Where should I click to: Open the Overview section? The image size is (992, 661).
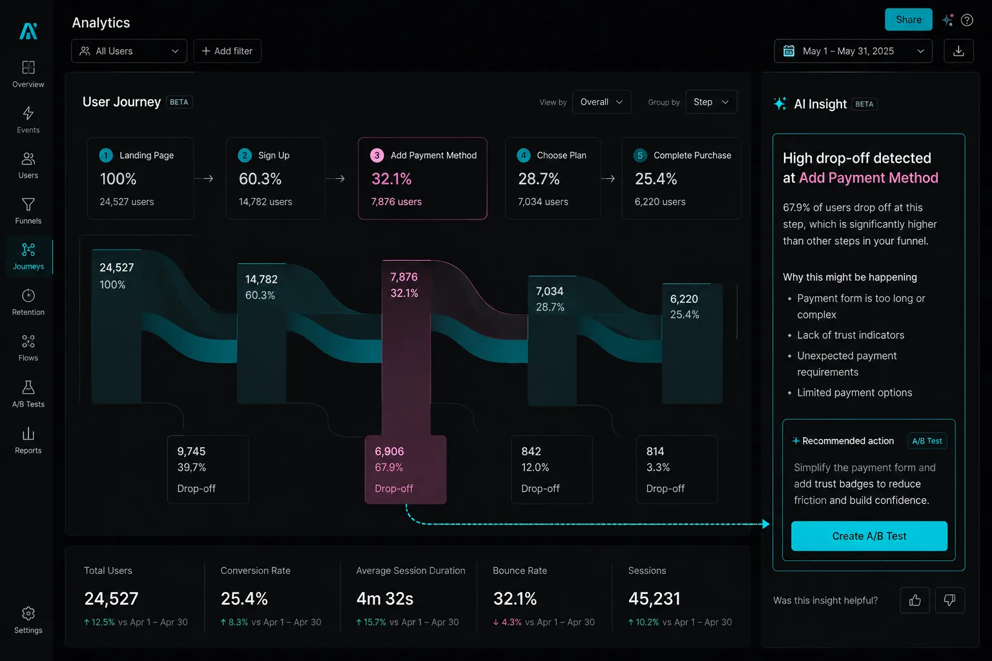(x=28, y=74)
